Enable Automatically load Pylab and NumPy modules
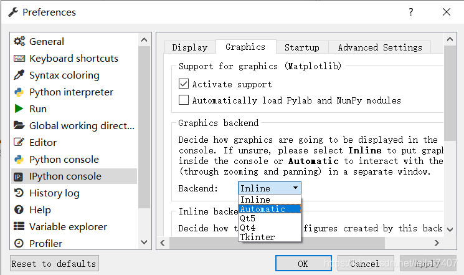The width and height of the screenshot is (464, 275). pyautogui.click(x=184, y=100)
